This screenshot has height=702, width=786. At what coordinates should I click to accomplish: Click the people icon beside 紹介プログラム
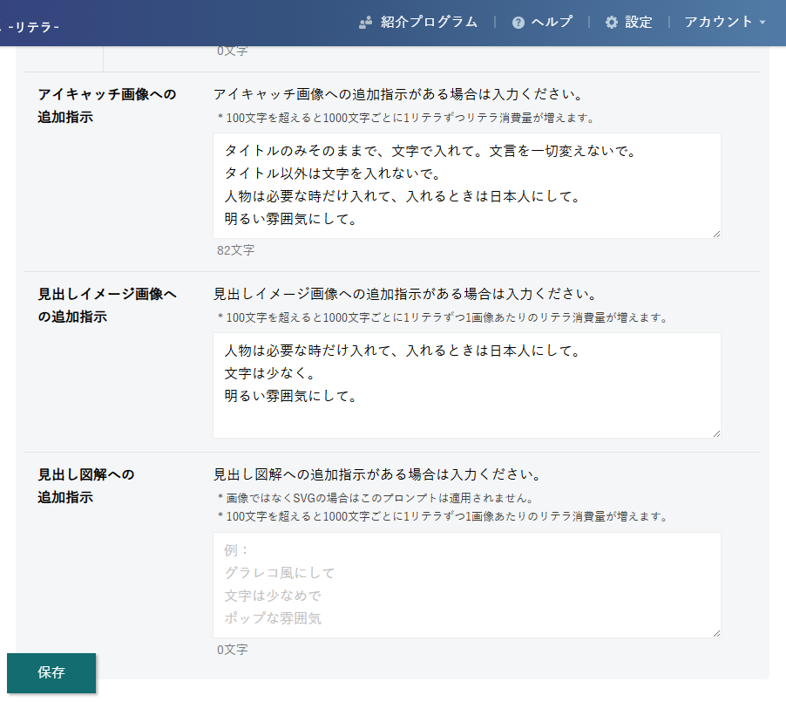click(366, 23)
